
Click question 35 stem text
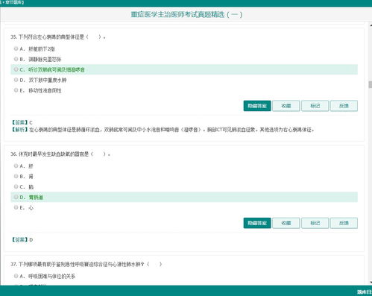58,37
